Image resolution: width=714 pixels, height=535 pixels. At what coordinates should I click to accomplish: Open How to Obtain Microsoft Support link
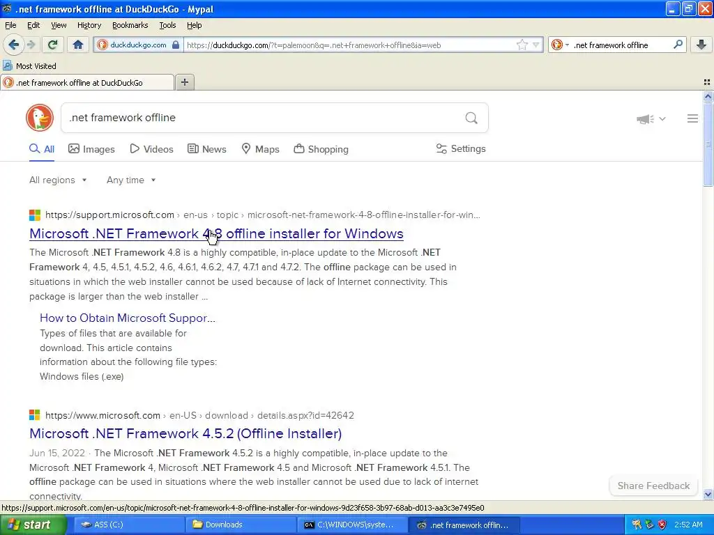128,318
